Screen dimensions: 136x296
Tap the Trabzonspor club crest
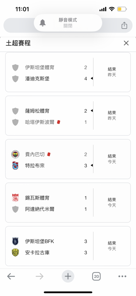(x=15, y=165)
